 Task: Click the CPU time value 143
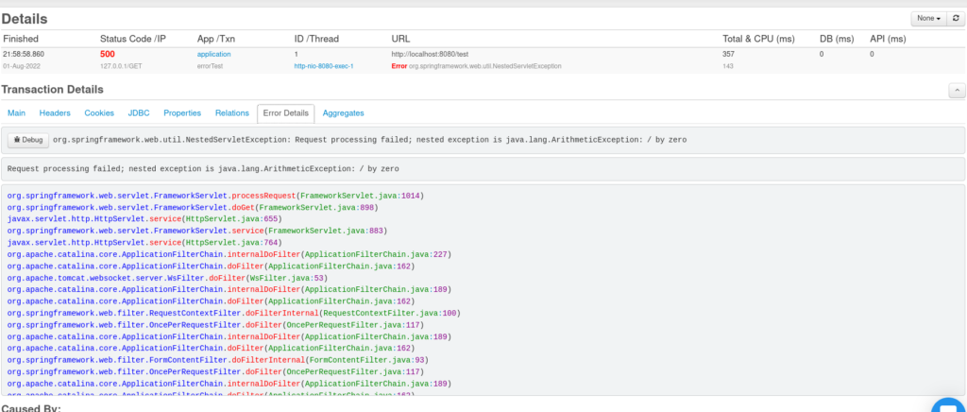coord(728,65)
